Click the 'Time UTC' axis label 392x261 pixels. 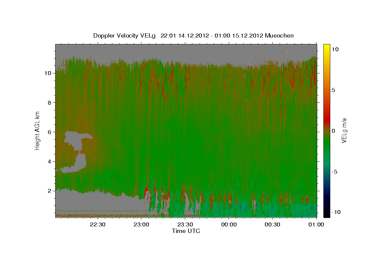click(186, 231)
